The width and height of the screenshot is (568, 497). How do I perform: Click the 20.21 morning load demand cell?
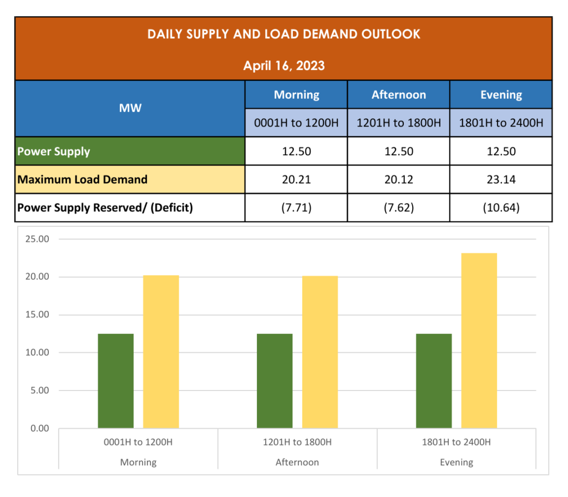tap(296, 180)
